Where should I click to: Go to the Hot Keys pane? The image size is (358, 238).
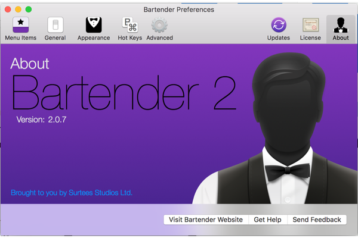tap(129, 26)
